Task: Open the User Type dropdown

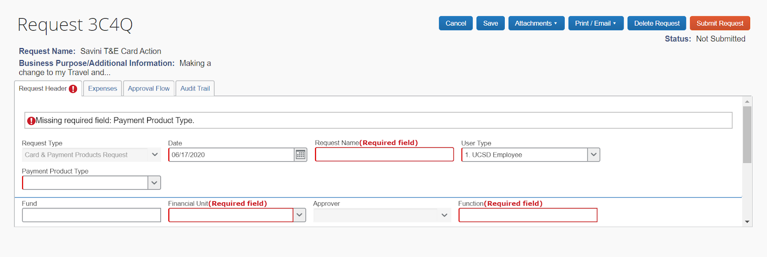Action: 593,154
